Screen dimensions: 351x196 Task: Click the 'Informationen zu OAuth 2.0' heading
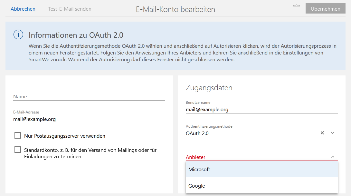(76, 35)
